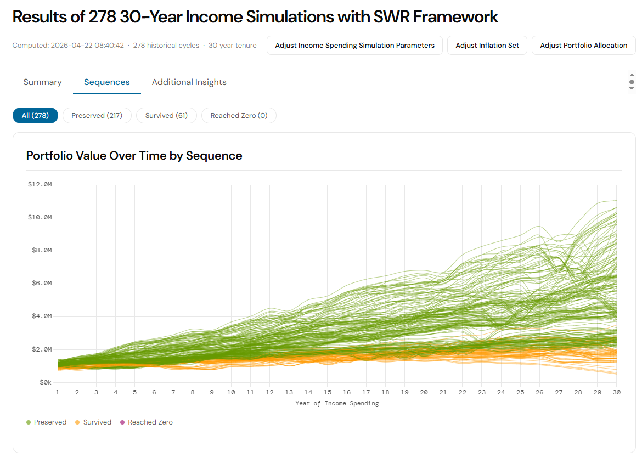
Task: Open the Additional Insights tab
Action: 189,82
